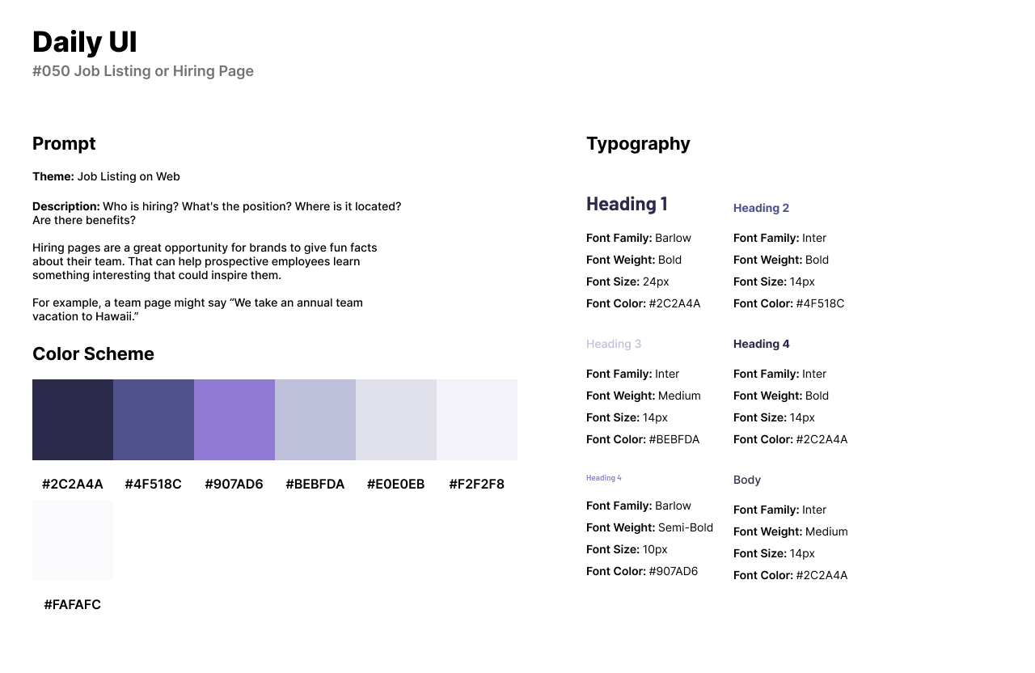Image resolution: width=1035 pixels, height=673 pixels.
Task: Click the #2C2A4A dark navy color swatch
Action: click(73, 420)
